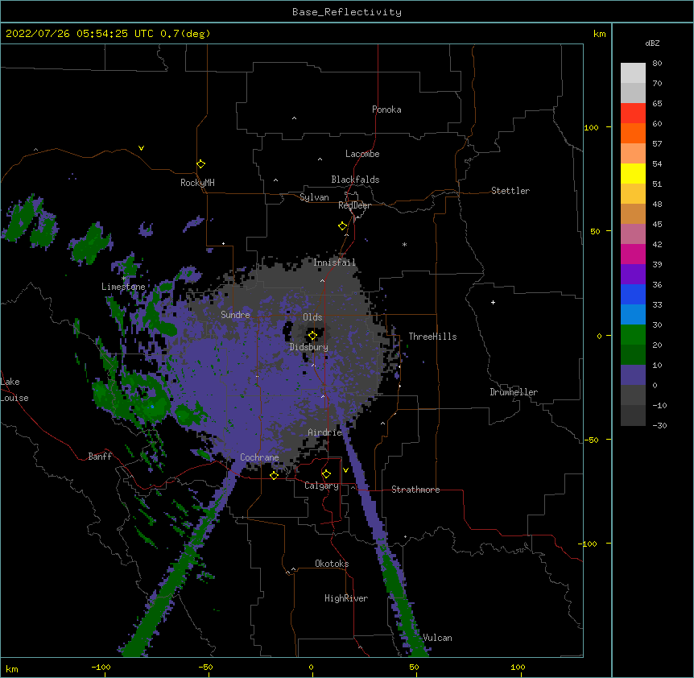Click the Drumheller label
This screenshot has width=694, height=678.
pyautogui.click(x=514, y=392)
